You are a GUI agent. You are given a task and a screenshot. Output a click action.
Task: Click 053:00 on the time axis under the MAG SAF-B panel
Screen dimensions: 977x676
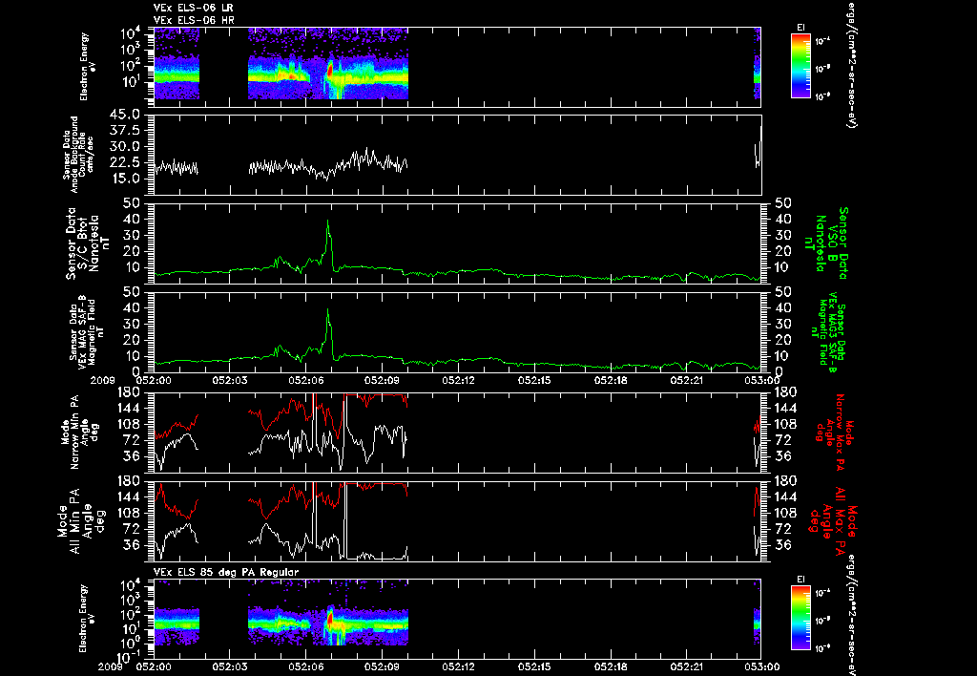762,379
